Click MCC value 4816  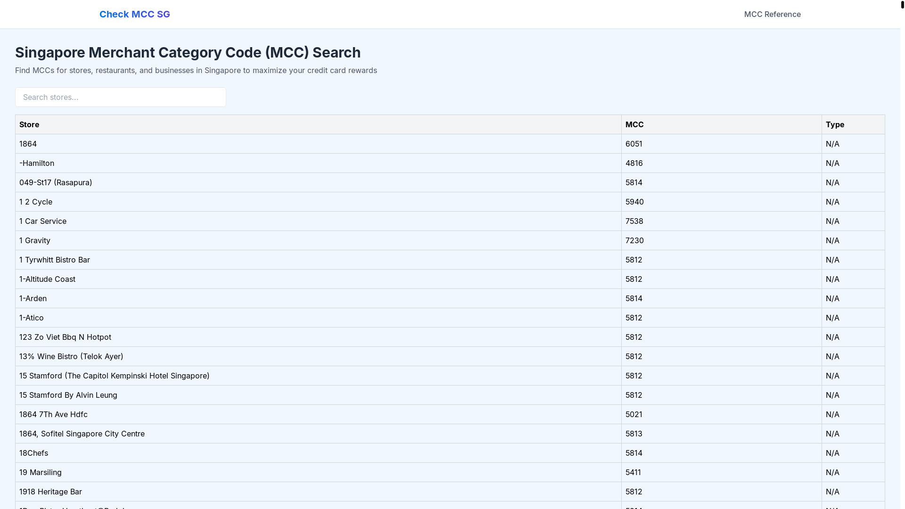(721, 163)
